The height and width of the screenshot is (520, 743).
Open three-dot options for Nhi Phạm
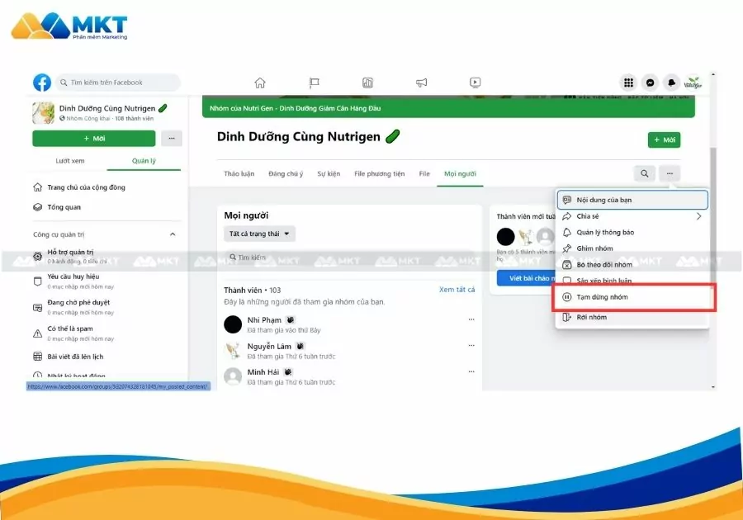(x=471, y=319)
